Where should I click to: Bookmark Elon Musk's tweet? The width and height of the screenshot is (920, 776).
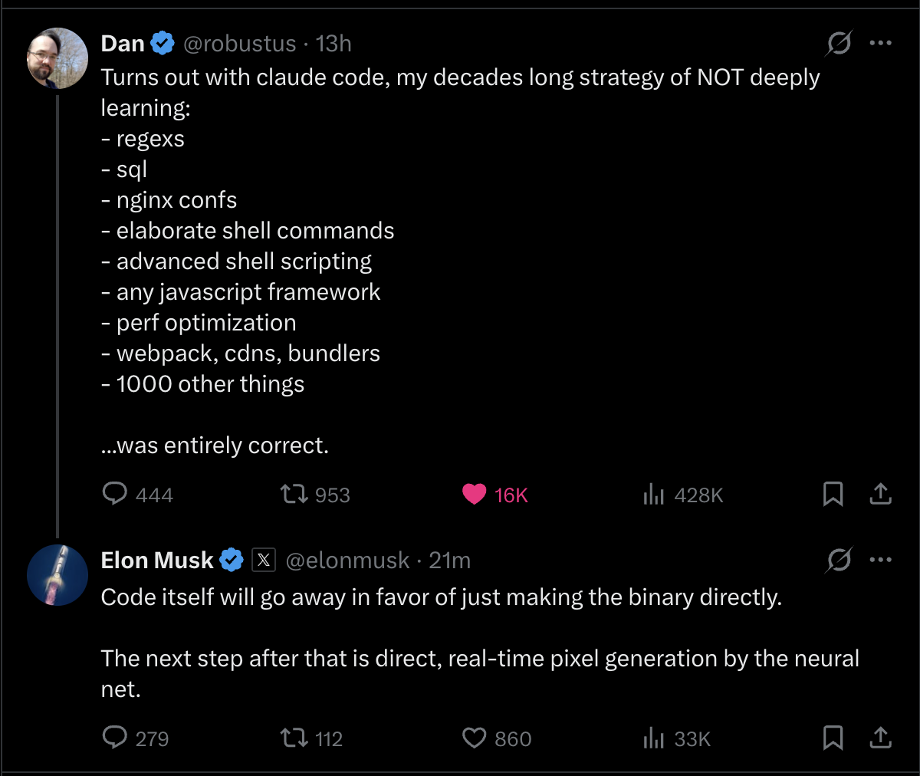[833, 738]
